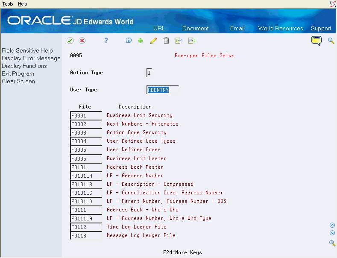Click the red X cancel icon

tap(82, 41)
